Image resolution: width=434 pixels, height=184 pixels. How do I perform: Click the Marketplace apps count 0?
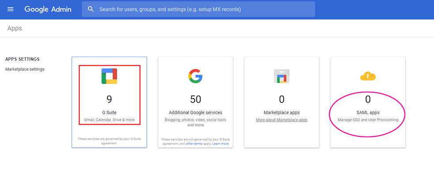[x=282, y=99]
